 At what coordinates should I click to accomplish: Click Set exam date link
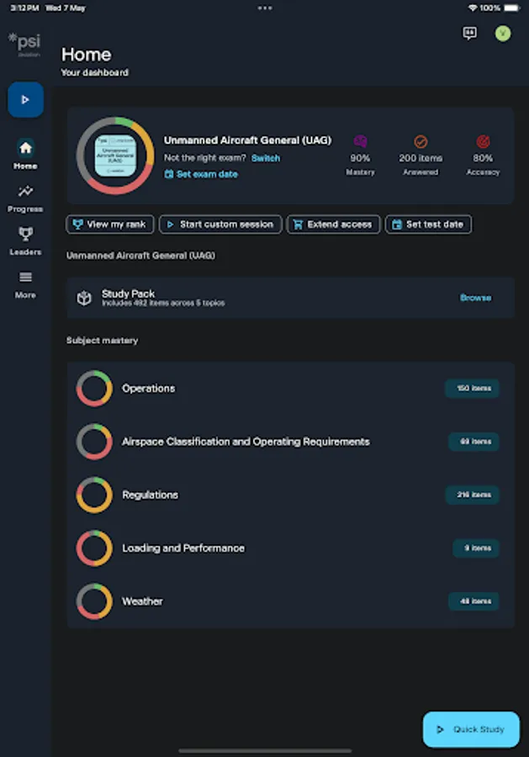201,174
